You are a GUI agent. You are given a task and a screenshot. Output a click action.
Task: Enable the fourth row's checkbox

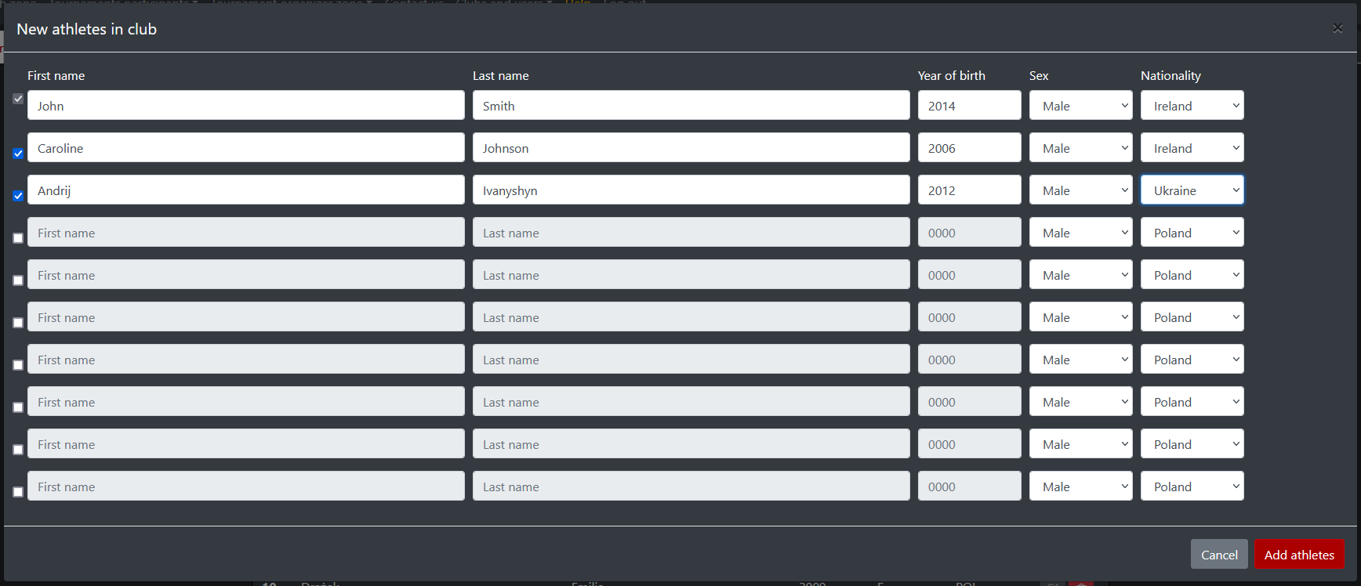18,238
